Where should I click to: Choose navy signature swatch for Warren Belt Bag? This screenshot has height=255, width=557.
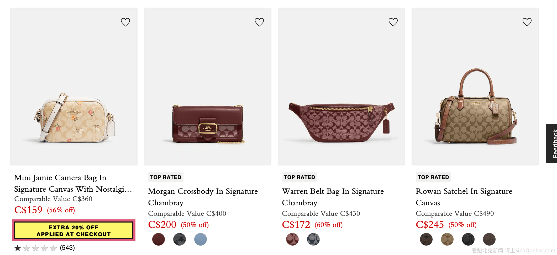click(313, 239)
